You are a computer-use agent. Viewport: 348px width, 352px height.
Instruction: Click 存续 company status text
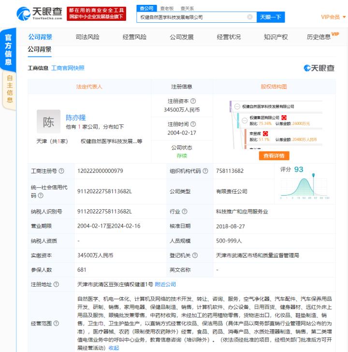(182, 155)
